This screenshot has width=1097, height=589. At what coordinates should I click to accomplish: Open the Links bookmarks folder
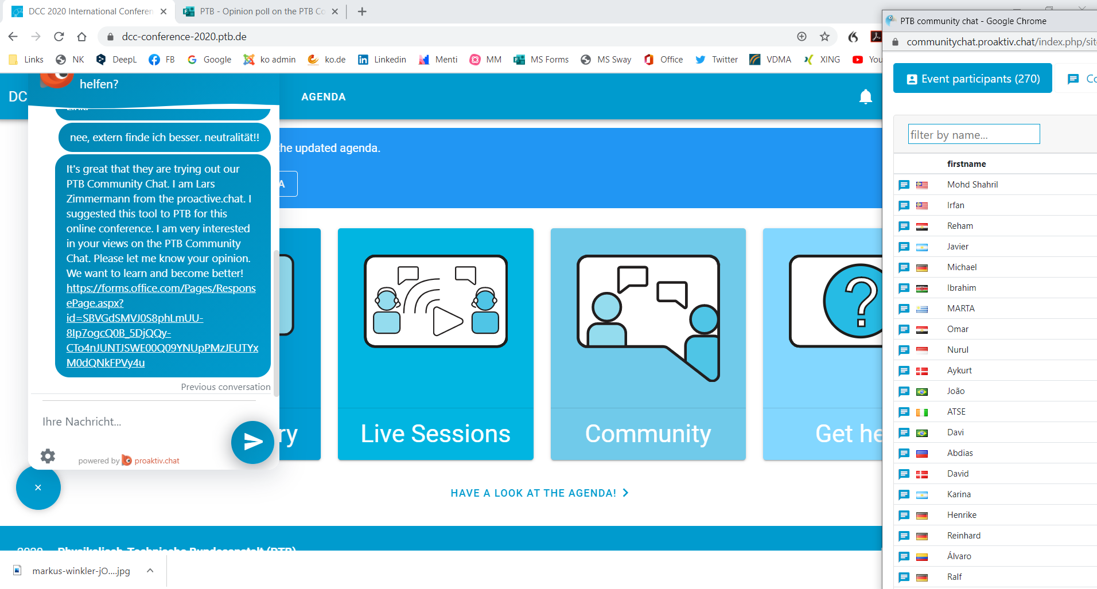26,60
